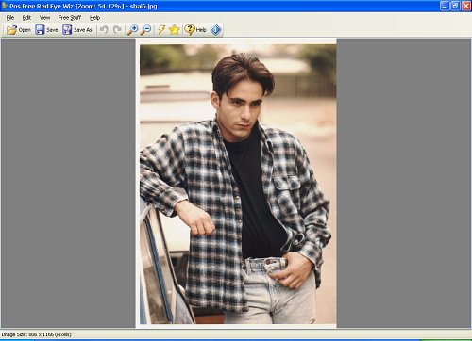Click the Save As toolbar icon
The image size is (472, 341).
tap(67, 30)
